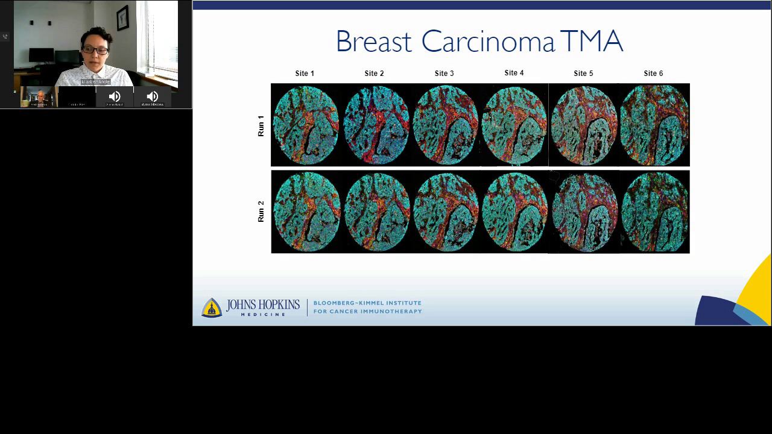Click the small icon at far left edge
The width and height of the screenshot is (772, 434).
click(5, 36)
